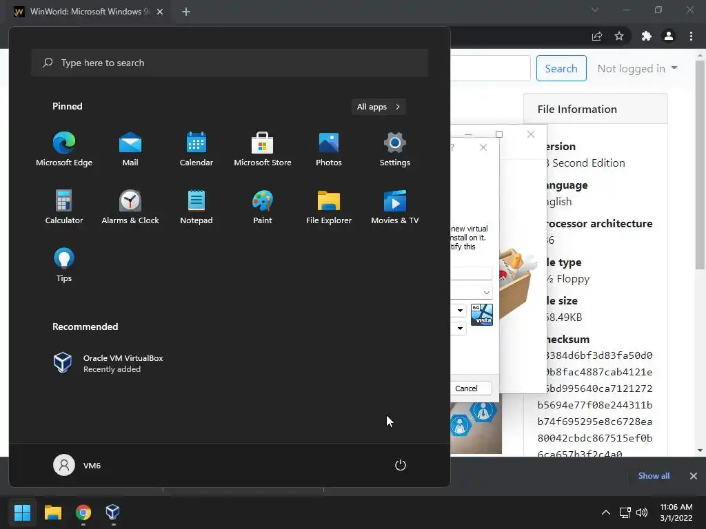Open the network status tray icon
Screen dimensions: 706x529
625,512
